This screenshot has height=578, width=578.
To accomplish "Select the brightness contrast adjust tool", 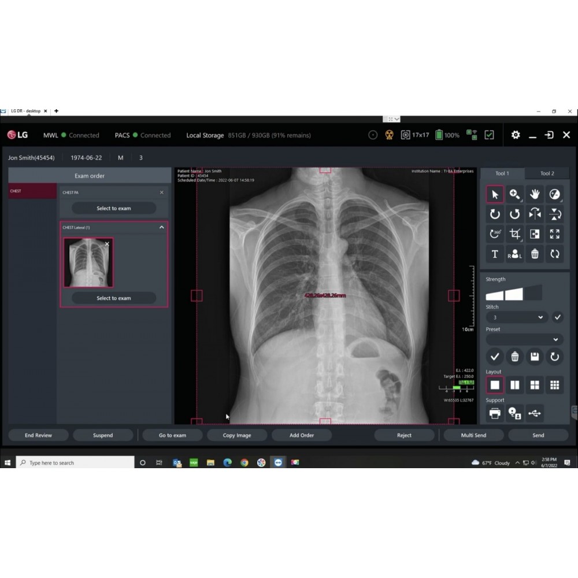I will pyautogui.click(x=554, y=194).
